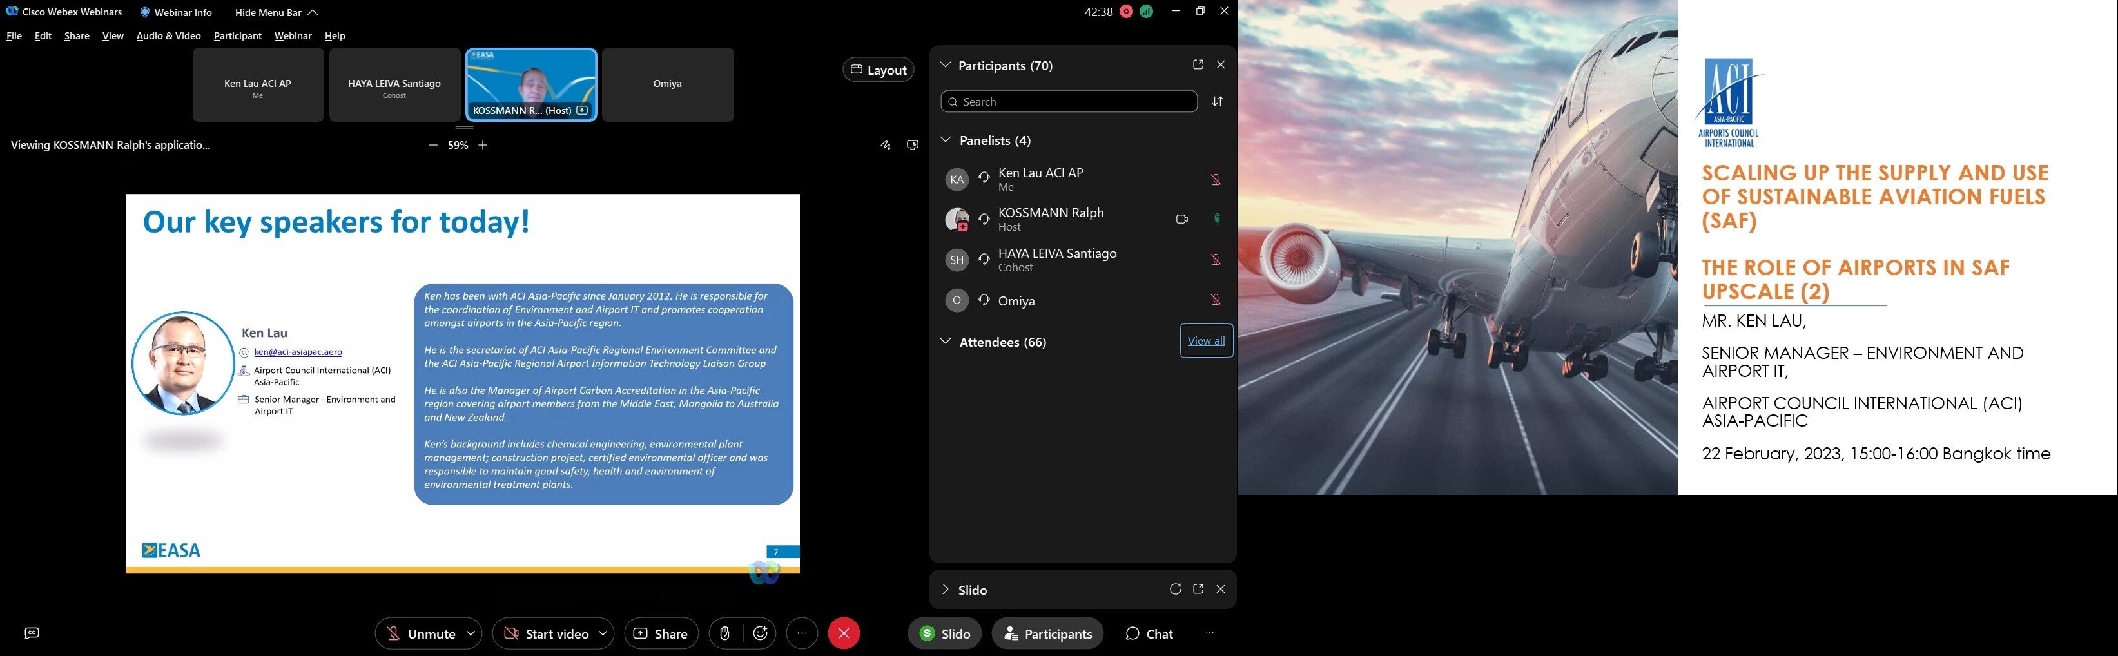Click the annotate pen icon

coord(886,146)
